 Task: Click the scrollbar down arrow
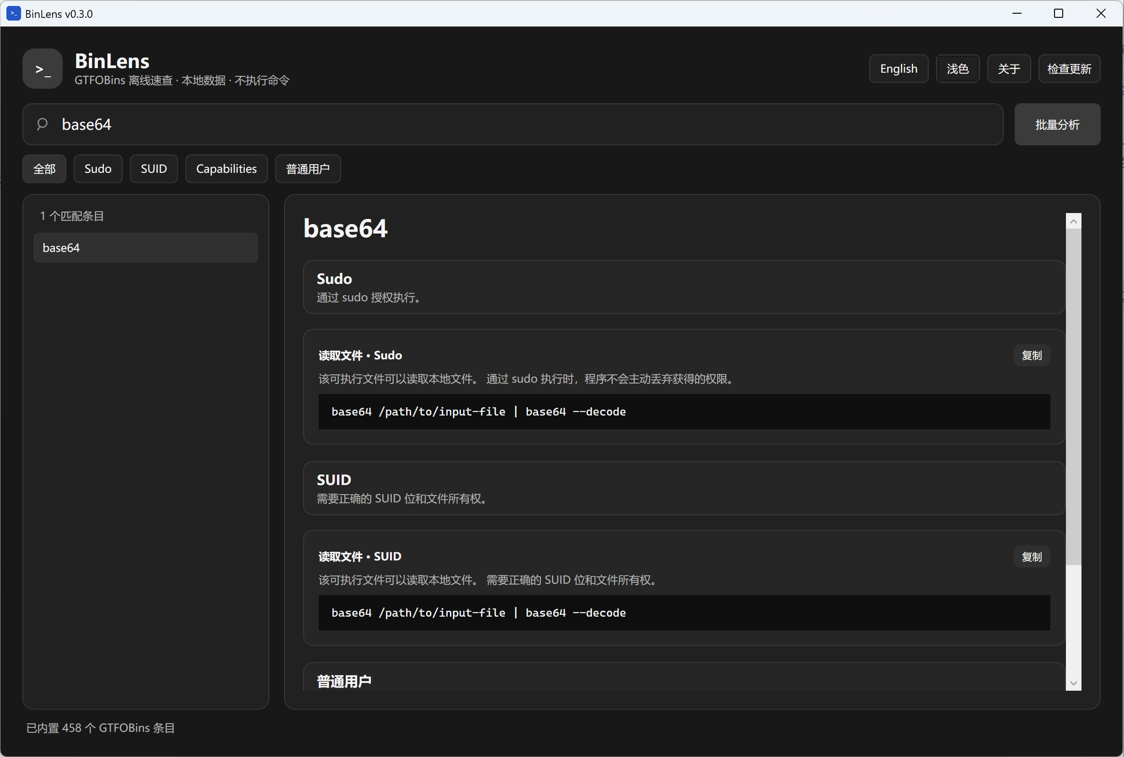tap(1073, 682)
